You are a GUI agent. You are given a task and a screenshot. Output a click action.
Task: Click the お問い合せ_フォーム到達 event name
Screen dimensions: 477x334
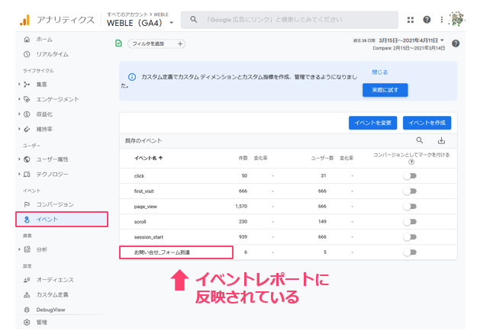point(162,252)
